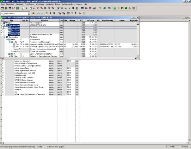Click the lightbulb tip icon
Viewport: 191px width, 149px height.
coord(100,8)
